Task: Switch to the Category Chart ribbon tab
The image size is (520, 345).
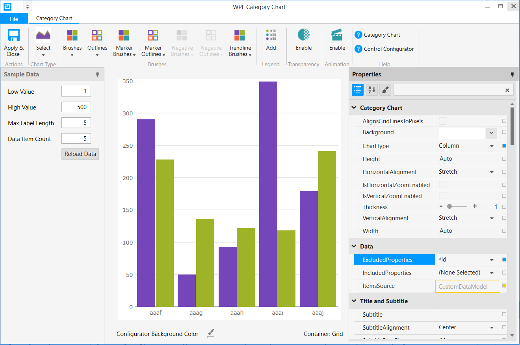Action: point(54,18)
